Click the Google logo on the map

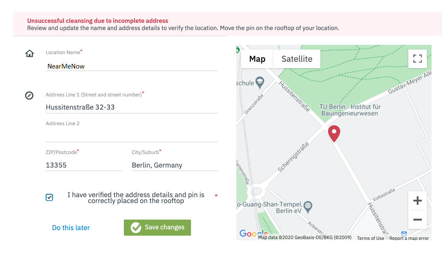click(253, 233)
